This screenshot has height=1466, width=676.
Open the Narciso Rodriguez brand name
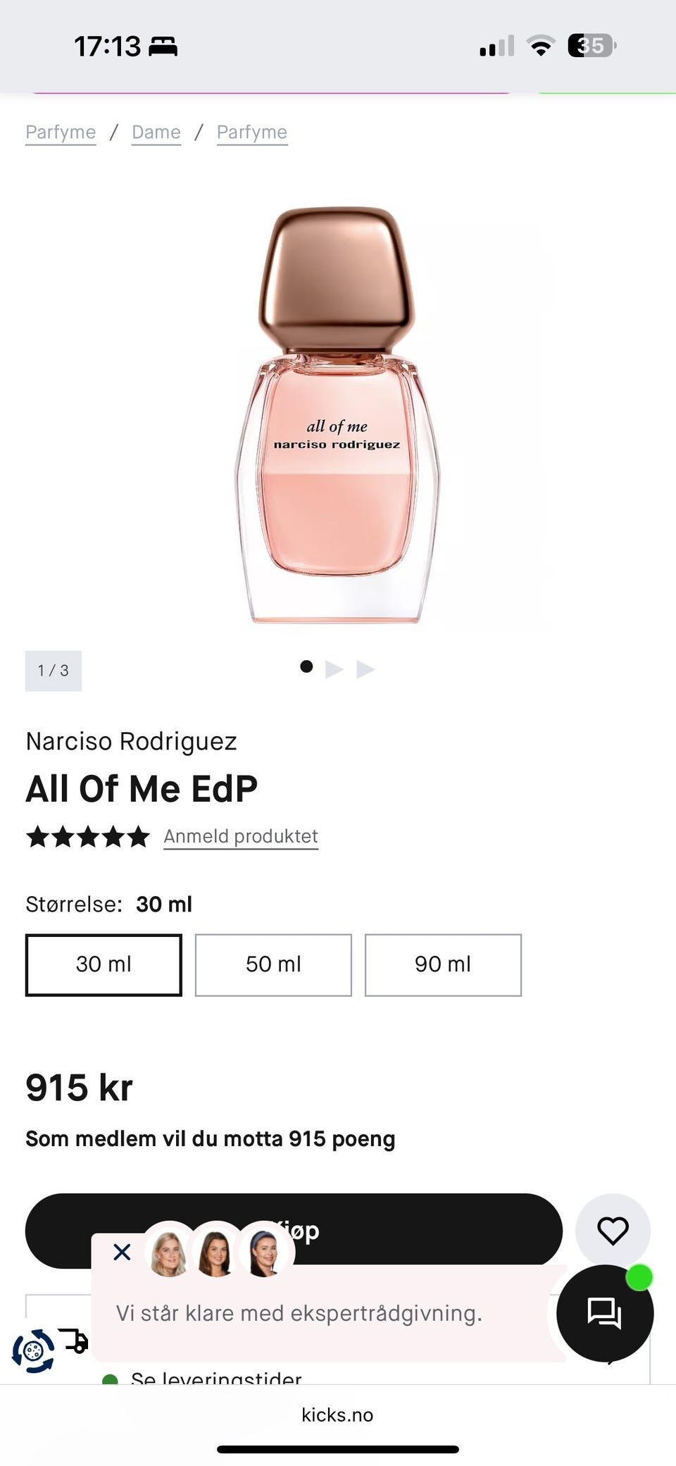coord(131,741)
